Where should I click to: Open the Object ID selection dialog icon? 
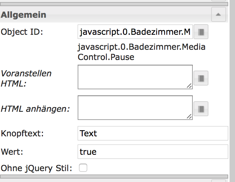tap(201, 32)
